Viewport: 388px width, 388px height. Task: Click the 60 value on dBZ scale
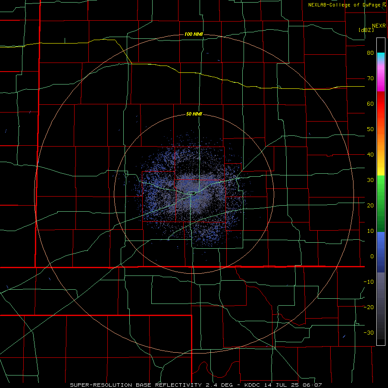point(370,103)
